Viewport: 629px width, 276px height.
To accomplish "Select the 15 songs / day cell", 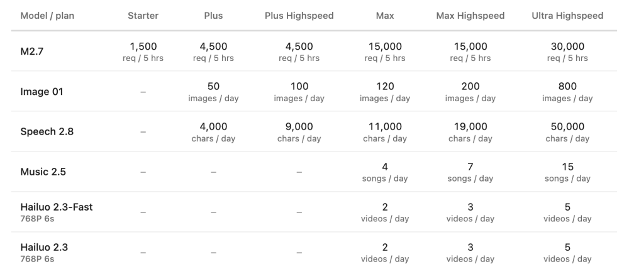I will click(x=567, y=172).
